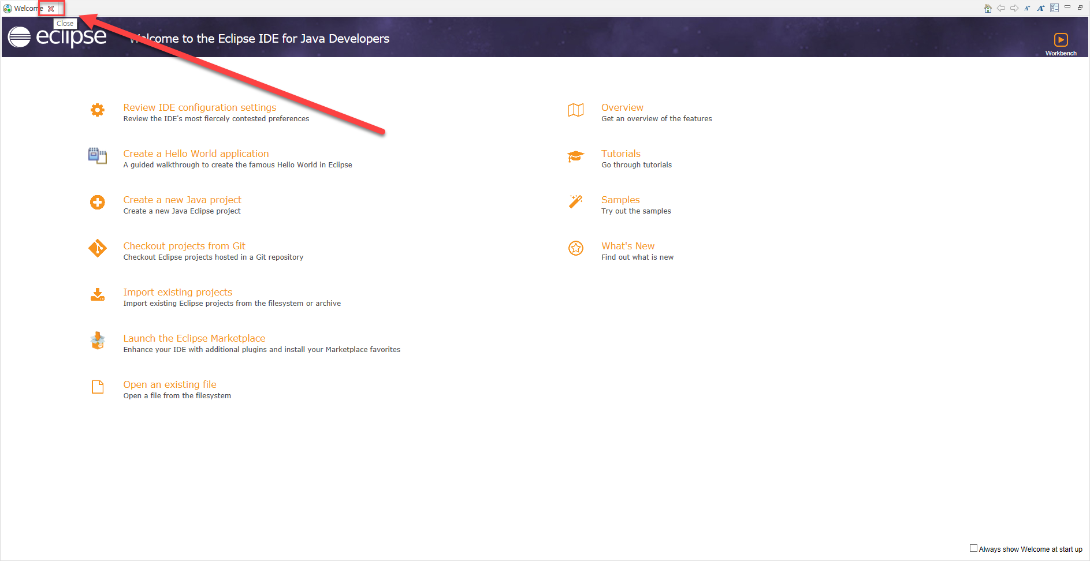Screen dimensions: 1090x561
Task: Click the Tutorials graduation cap icon
Action: 576,156
